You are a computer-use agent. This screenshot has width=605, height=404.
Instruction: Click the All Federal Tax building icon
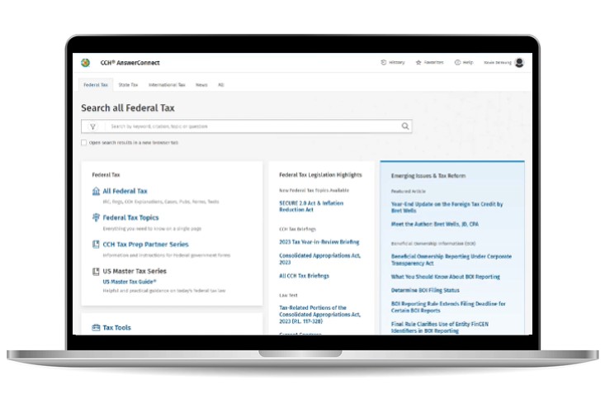(96, 191)
